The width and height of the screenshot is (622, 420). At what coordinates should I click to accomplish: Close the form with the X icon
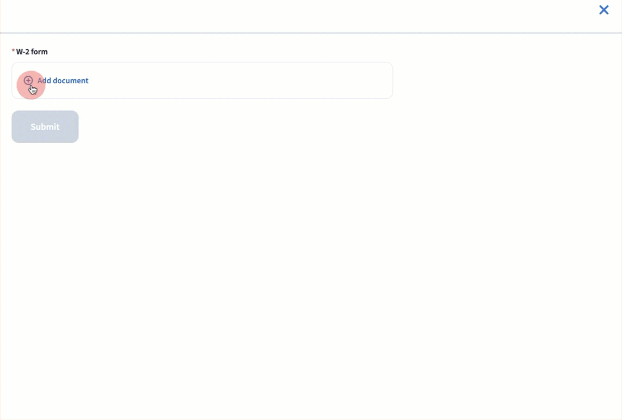pyautogui.click(x=604, y=10)
